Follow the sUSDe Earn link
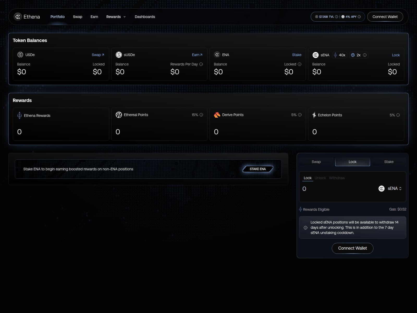The image size is (417, 313). pos(197,55)
